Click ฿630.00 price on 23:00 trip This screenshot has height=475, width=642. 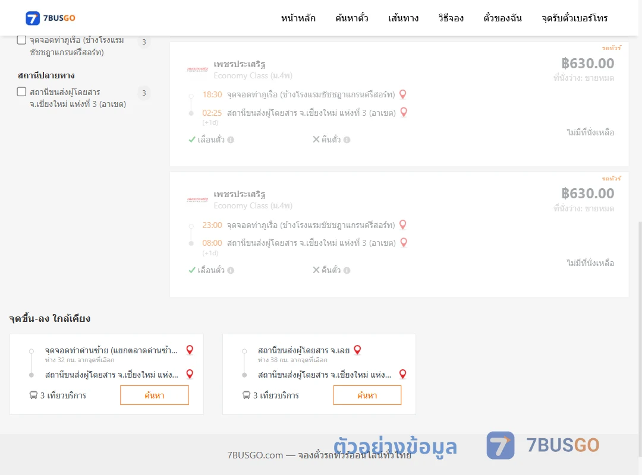588,194
